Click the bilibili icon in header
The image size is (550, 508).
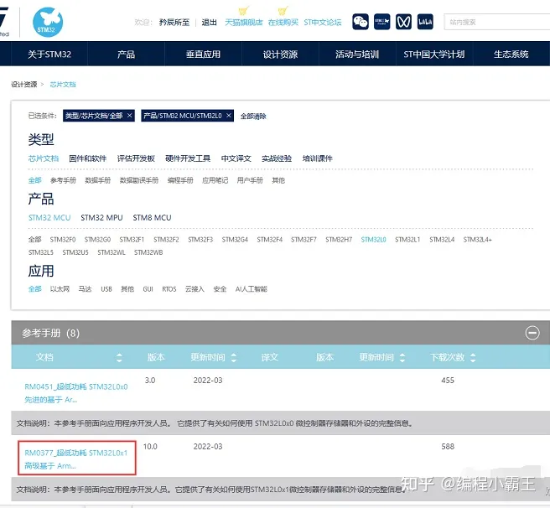(x=425, y=22)
